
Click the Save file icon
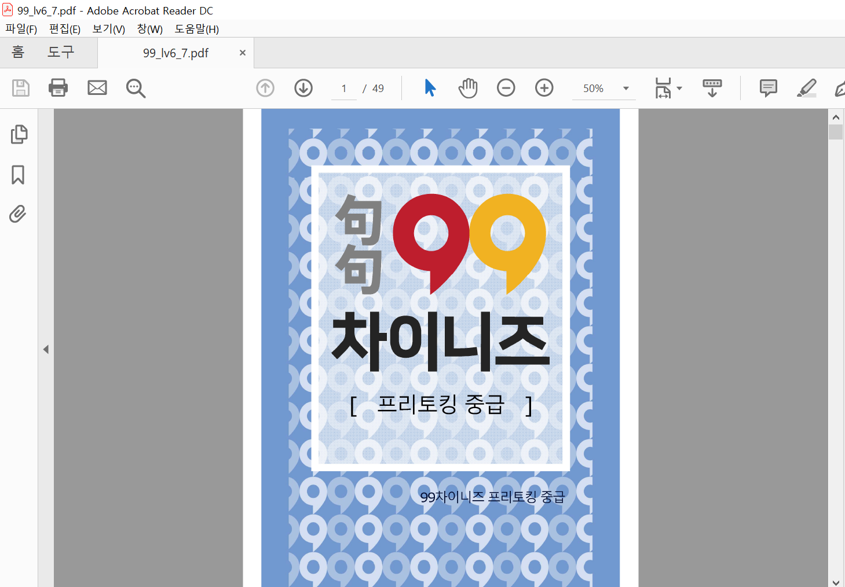21,88
